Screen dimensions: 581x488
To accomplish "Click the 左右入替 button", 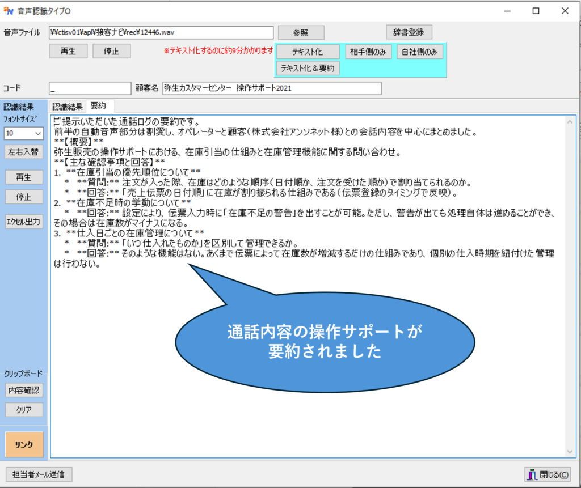I will point(23,152).
